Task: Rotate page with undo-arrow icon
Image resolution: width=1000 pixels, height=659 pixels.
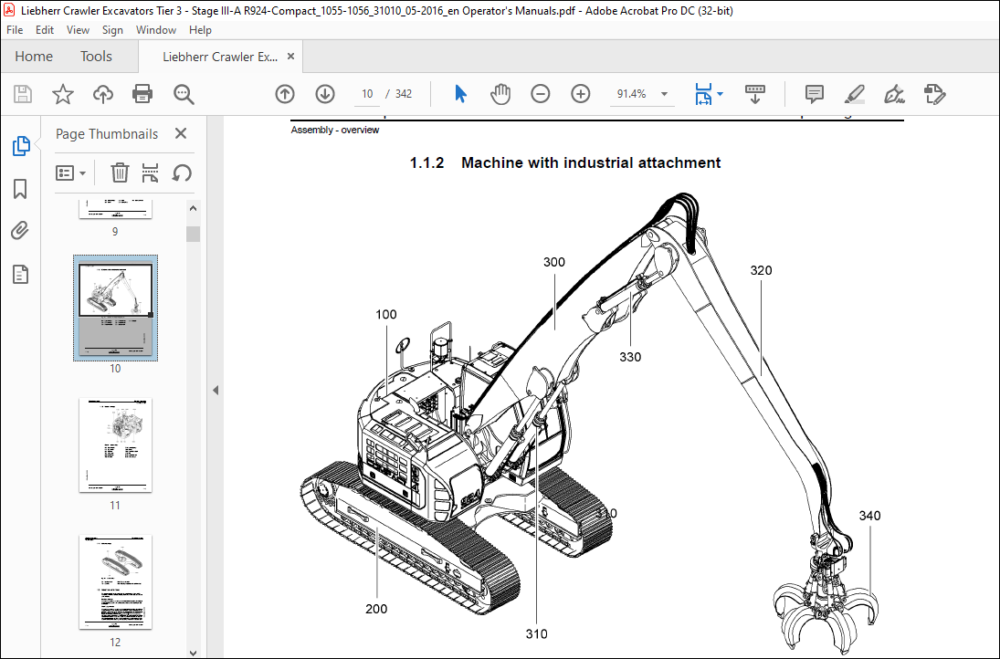Action: tap(182, 173)
